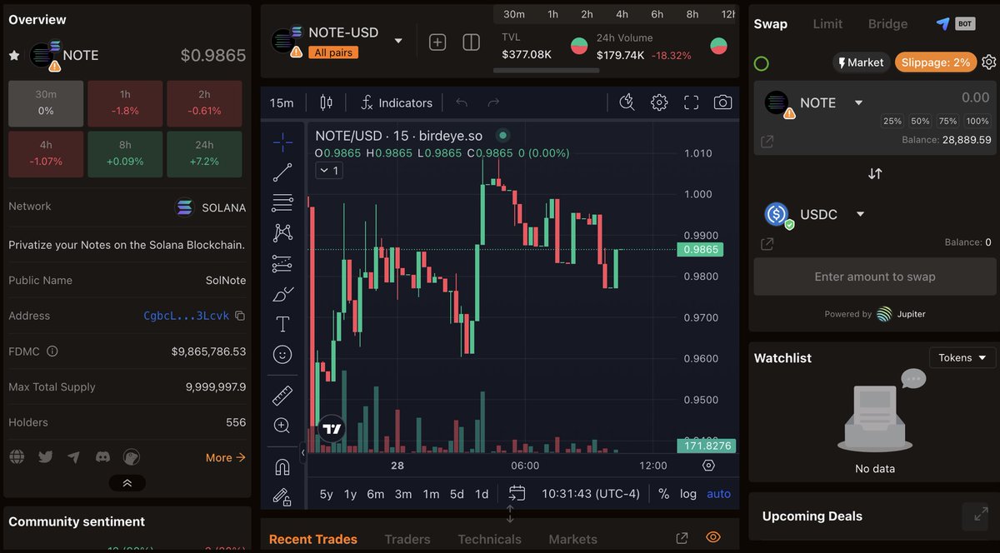Open the go to date calendar
Image resolution: width=1000 pixels, height=553 pixels.
[x=517, y=493]
